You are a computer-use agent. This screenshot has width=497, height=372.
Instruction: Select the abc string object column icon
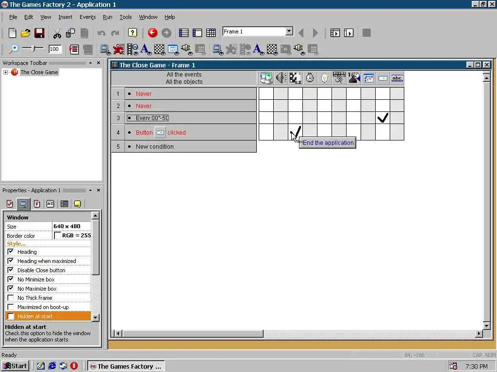397,78
